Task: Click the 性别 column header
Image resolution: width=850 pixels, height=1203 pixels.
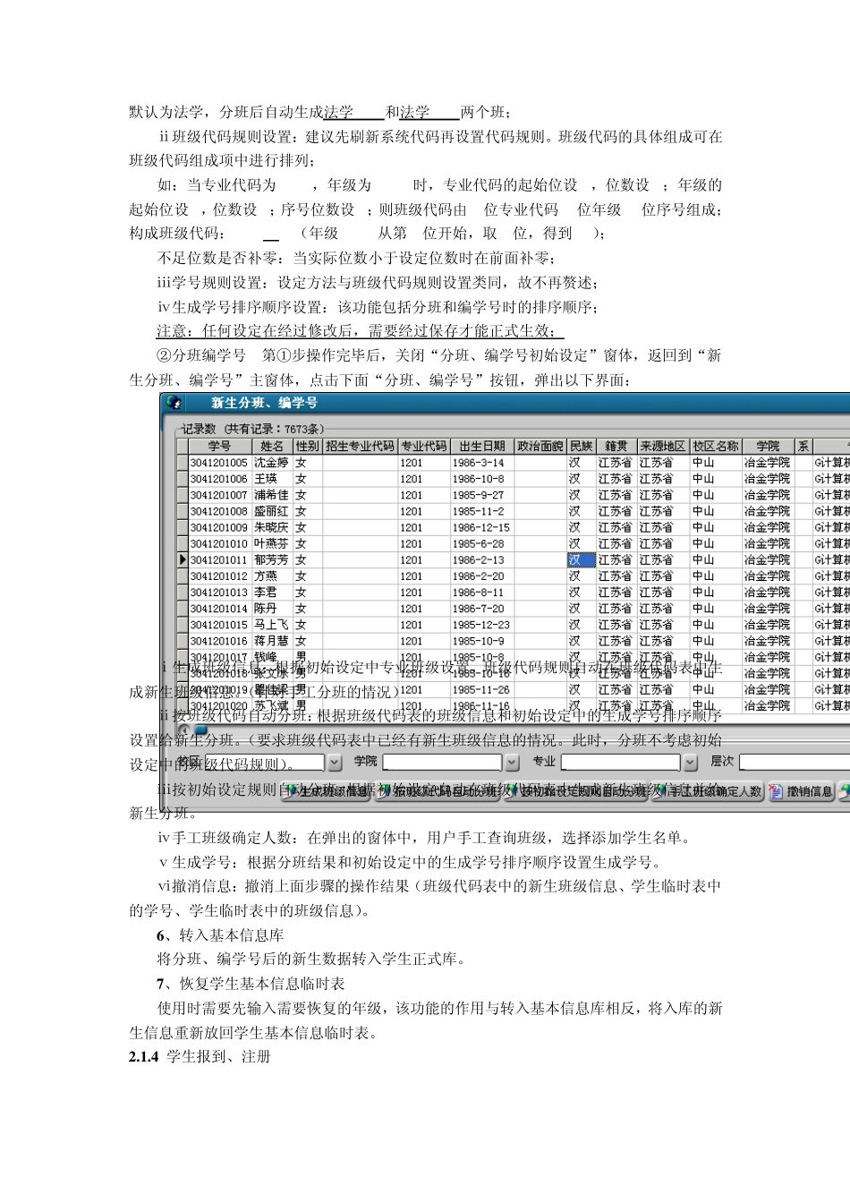Action: [x=307, y=446]
